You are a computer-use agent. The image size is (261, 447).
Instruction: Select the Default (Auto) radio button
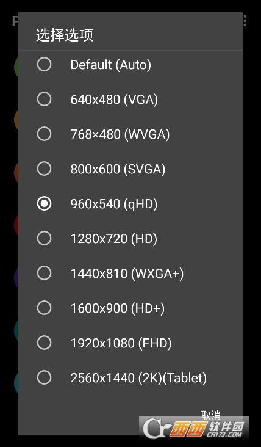click(44, 65)
